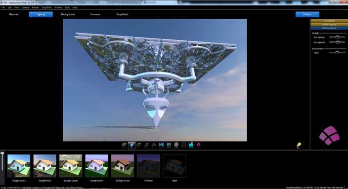
Task: Apply the Daylight Sunset preset thumbnail
Action: pos(123,166)
